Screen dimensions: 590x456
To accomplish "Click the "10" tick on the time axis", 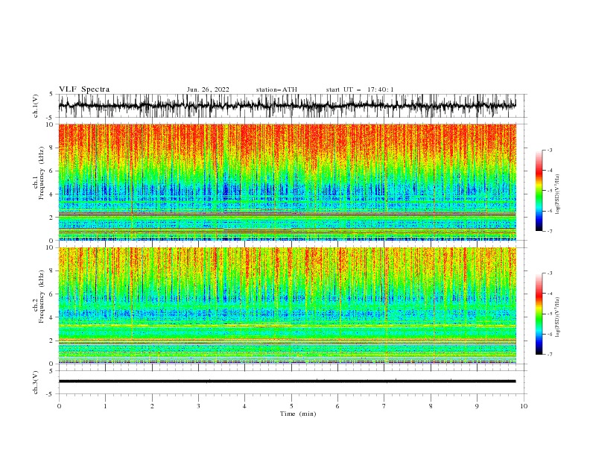I will (x=524, y=406).
